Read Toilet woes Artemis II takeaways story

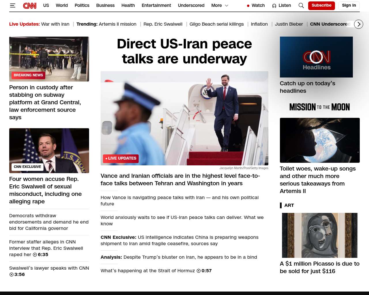[318, 180]
